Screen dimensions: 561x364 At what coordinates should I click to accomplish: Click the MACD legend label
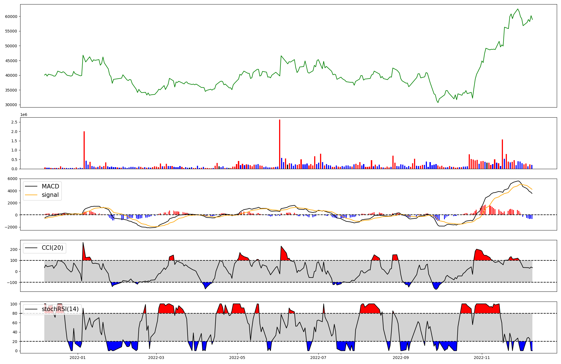coord(50,186)
